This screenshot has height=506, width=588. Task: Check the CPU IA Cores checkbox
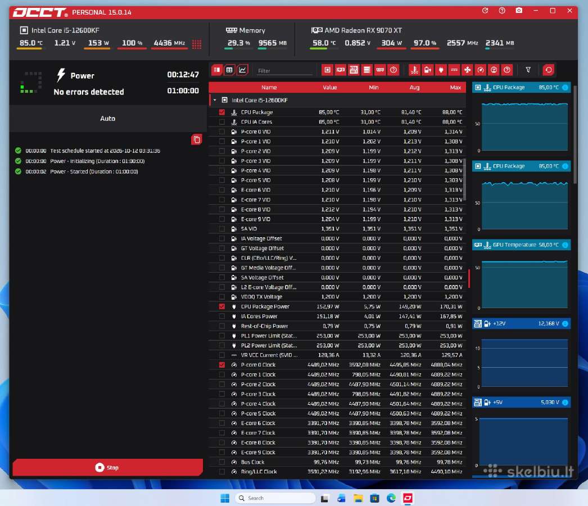point(222,122)
